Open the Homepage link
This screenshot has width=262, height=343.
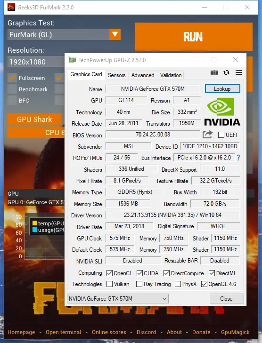click(x=21, y=332)
